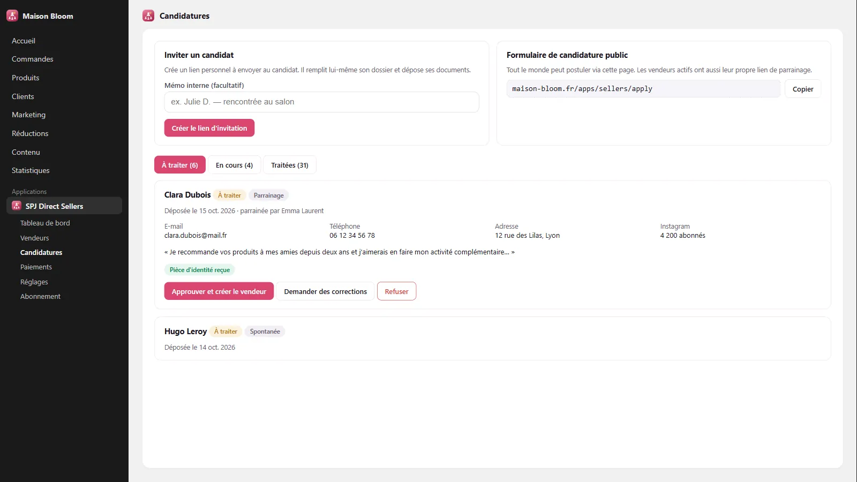Click the Parrainage badge
857x482 pixels.
click(269, 195)
